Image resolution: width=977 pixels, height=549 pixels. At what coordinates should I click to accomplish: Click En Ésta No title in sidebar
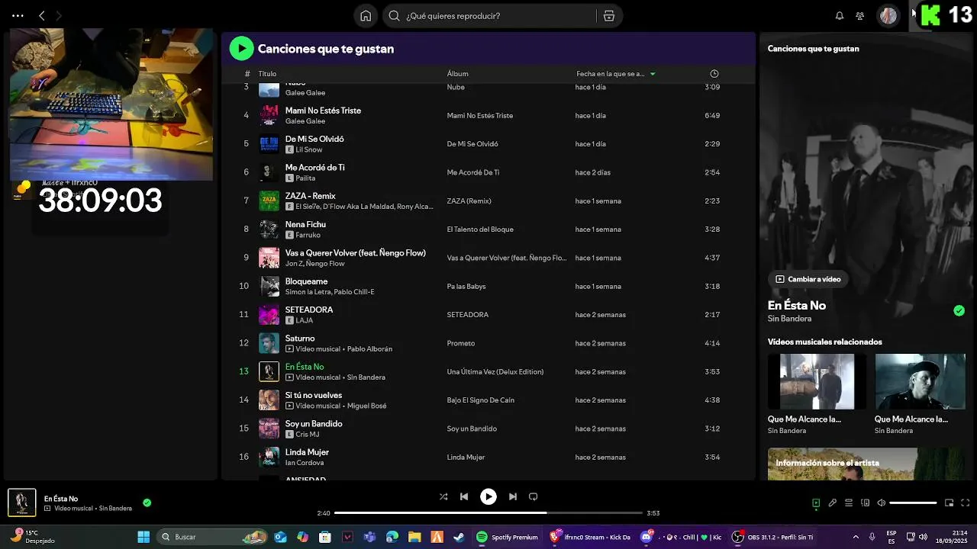(797, 306)
